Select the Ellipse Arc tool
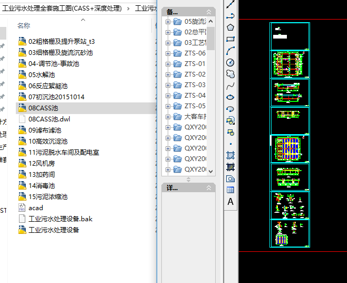The image size is (347, 283). (230, 109)
